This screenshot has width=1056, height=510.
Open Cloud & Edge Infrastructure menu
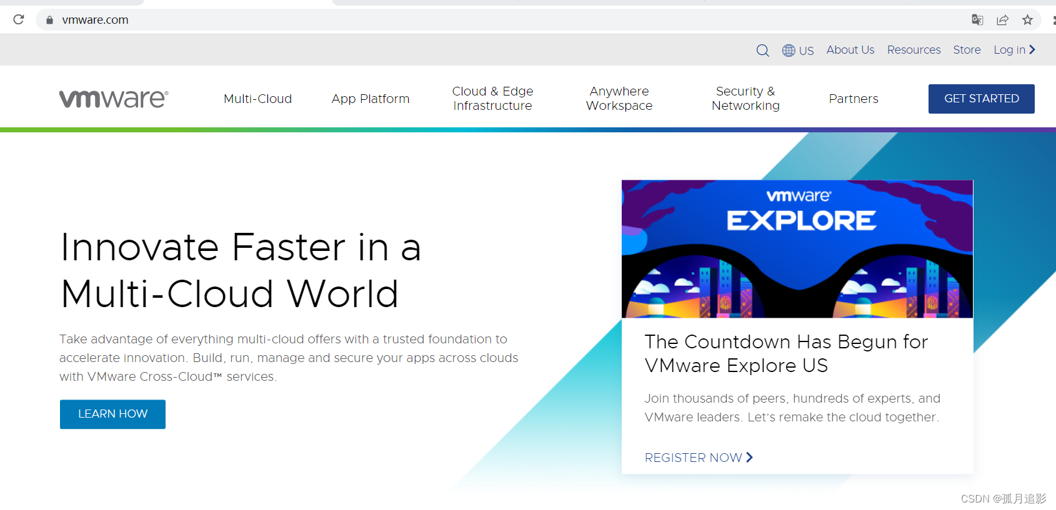click(492, 99)
